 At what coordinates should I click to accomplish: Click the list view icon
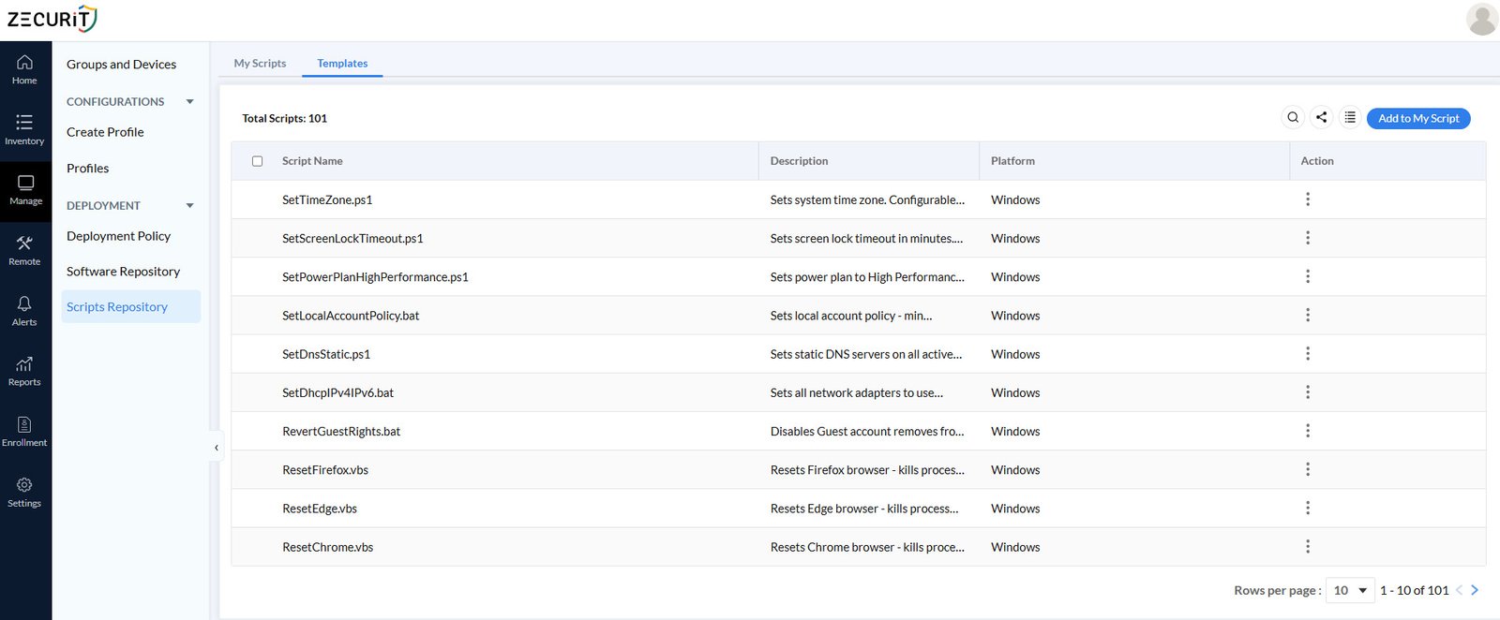tap(1350, 117)
